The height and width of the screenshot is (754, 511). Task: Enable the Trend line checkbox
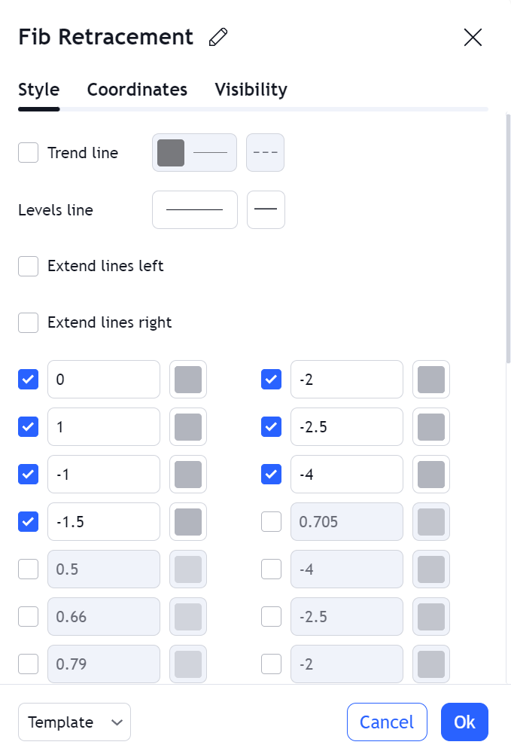[29, 152]
